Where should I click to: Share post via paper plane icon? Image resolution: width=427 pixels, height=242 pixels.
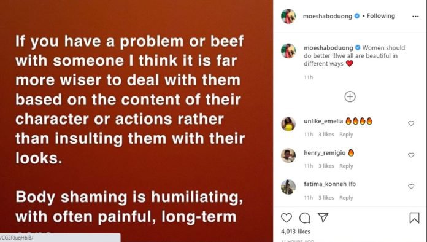click(x=323, y=217)
